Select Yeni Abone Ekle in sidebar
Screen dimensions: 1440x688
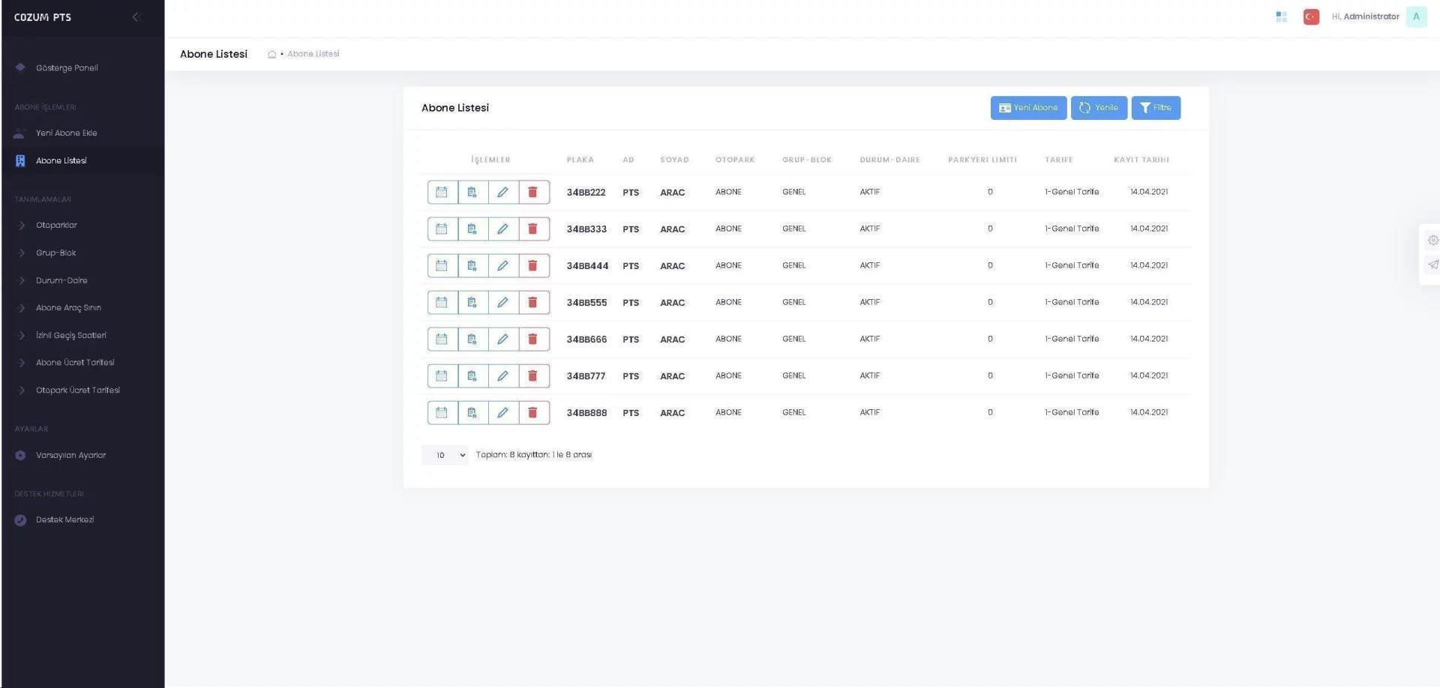[66, 133]
